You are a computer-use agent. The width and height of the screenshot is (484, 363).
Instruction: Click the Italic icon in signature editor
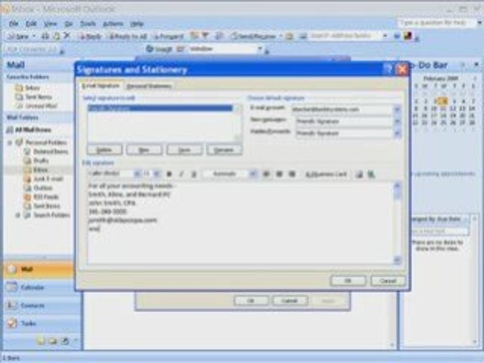tap(181, 174)
